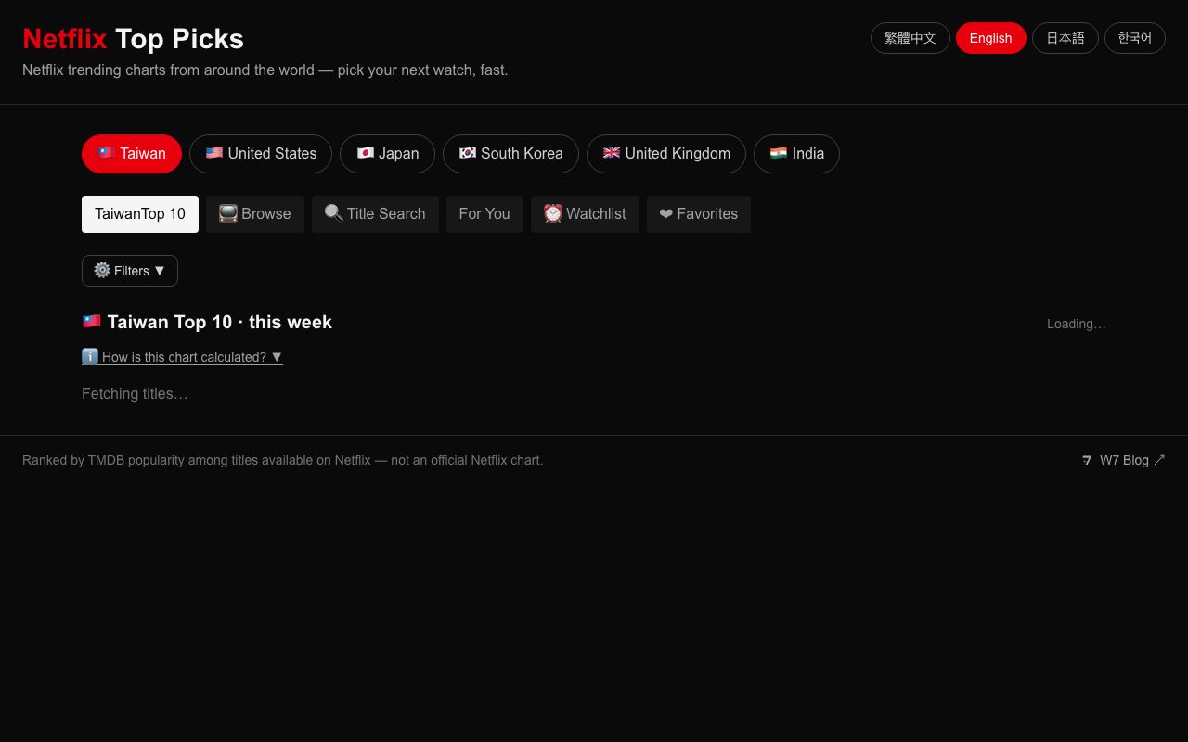The width and height of the screenshot is (1188, 742).
Task: Switch to United Kingdom charts
Action: point(666,154)
